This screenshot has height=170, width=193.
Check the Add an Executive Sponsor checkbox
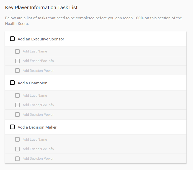click(12, 39)
